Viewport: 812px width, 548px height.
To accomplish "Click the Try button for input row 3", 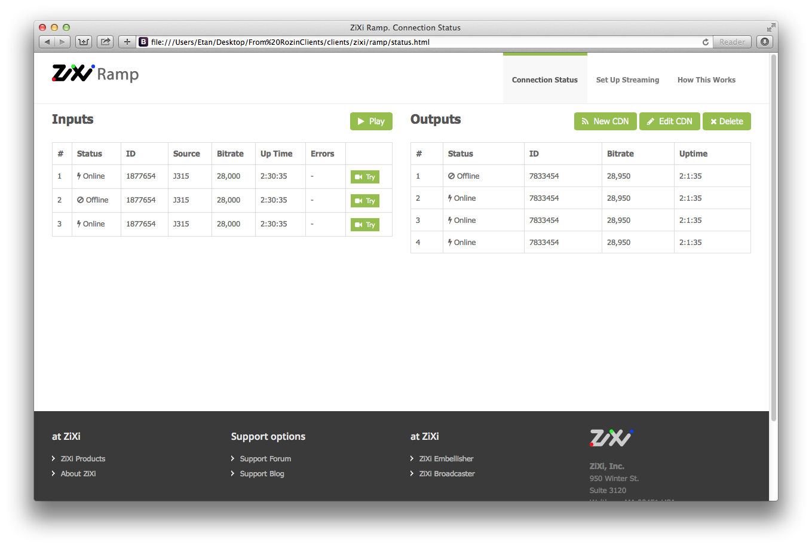I will (x=365, y=225).
